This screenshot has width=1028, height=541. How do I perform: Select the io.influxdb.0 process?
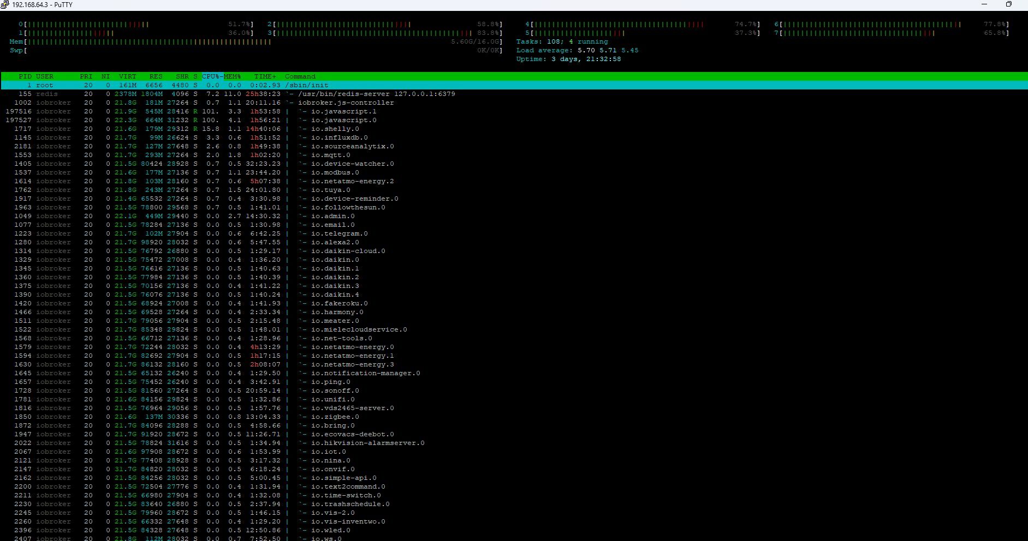(x=514, y=137)
